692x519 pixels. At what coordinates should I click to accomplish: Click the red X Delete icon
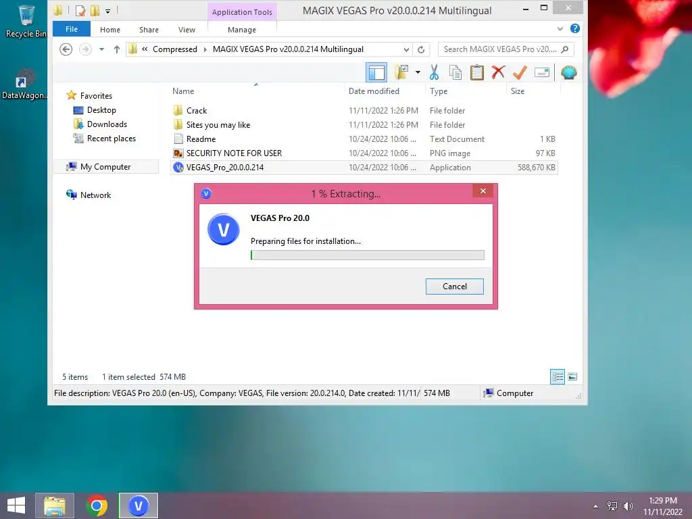[498, 72]
